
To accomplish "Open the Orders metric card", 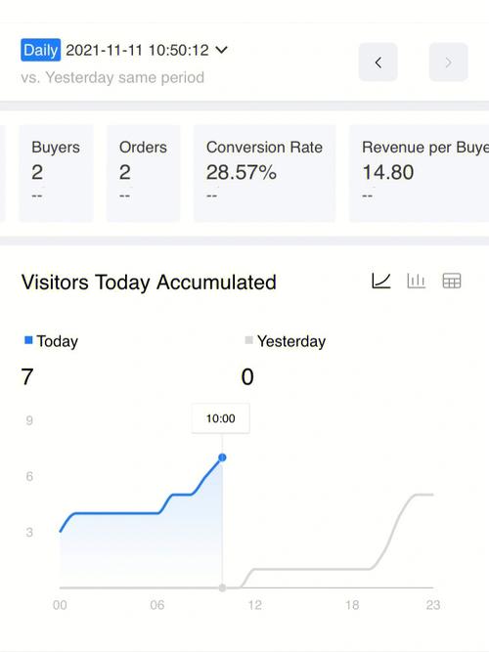I will pyautogui.click(x=143, y=173).
